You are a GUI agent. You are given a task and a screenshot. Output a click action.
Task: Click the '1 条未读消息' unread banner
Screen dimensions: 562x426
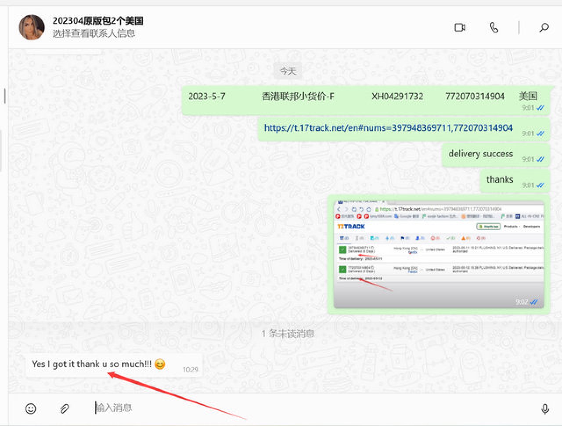288,334
